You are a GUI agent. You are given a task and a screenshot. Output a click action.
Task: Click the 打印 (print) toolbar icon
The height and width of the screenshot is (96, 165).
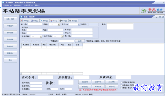point(63,21)
